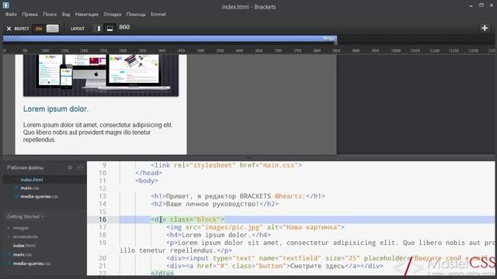Viewport: 497px width, 279px height.
Task: Click the Brackets app icon in title bar
Action: coord(5,5)
